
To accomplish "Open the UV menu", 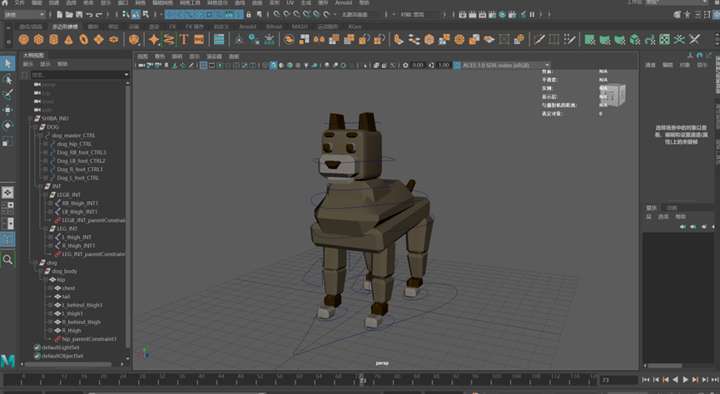I will [290, 2].
